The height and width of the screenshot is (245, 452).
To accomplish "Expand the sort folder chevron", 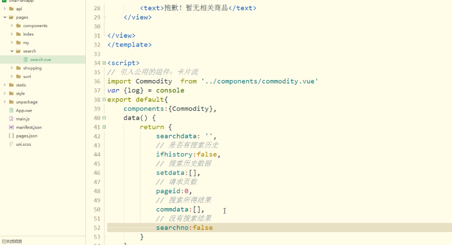I will [12, 76].
